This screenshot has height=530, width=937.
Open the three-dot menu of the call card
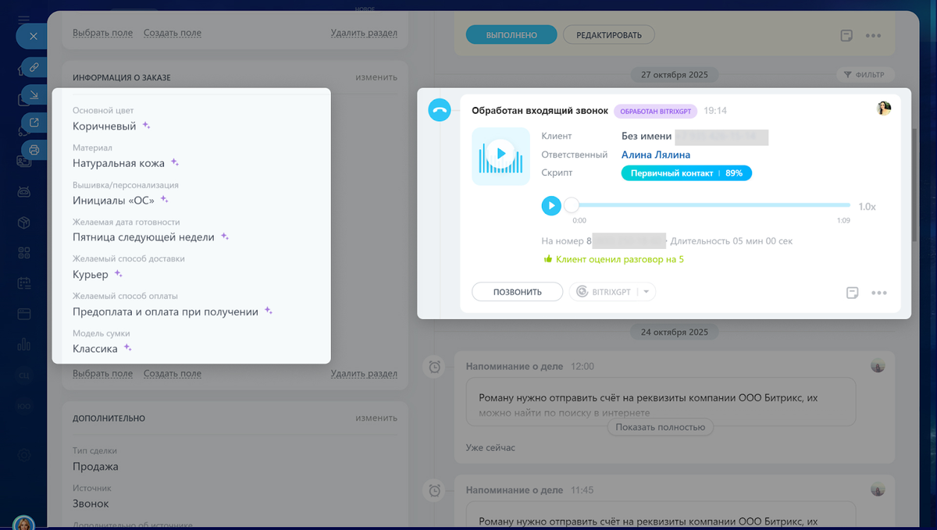(x=879, y=293)
